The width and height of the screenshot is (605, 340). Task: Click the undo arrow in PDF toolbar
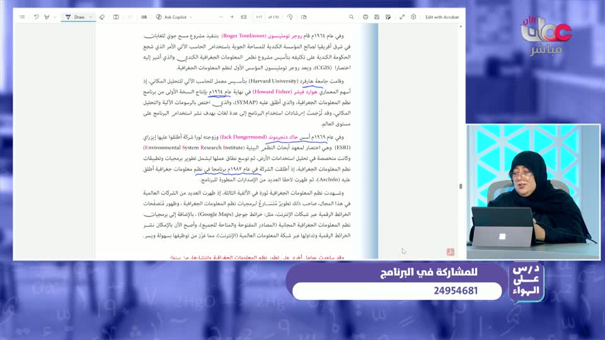point(36,17)
